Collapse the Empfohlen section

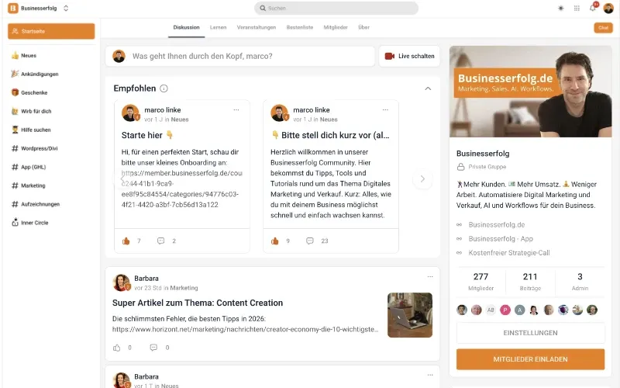428,88
